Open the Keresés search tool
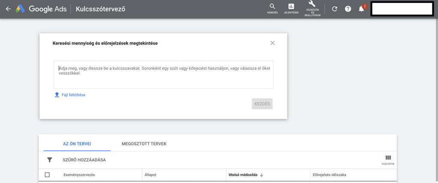 [272, 9]
